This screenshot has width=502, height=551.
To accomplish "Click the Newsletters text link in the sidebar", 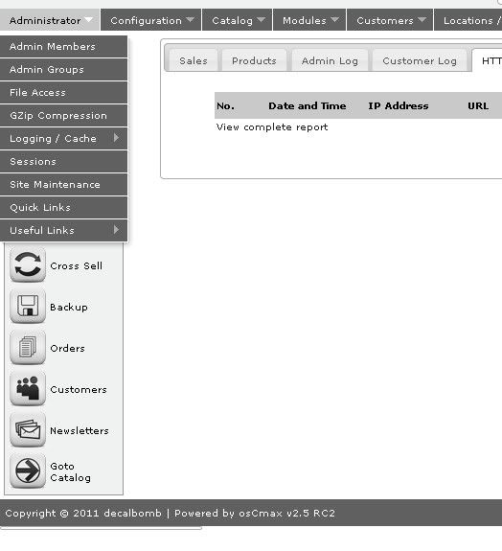I will [x=80, y=430].
